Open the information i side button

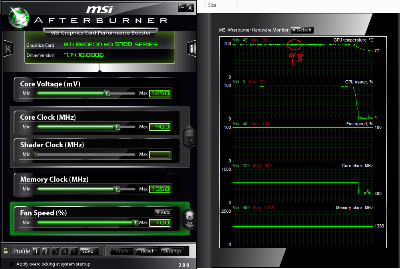[x=191, y=48]
